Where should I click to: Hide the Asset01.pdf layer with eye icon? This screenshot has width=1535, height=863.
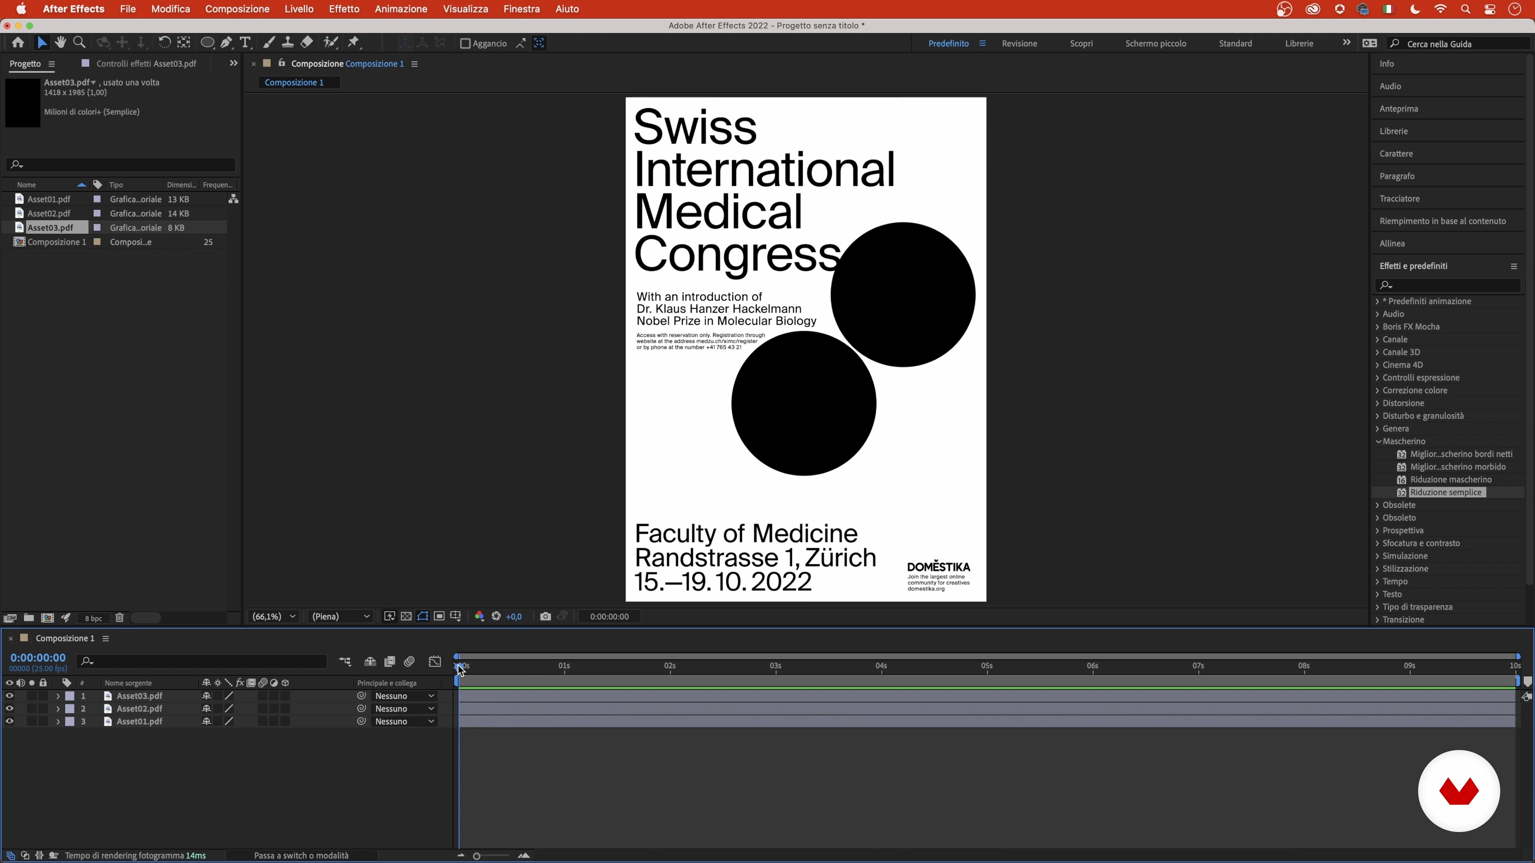[9, 721]
